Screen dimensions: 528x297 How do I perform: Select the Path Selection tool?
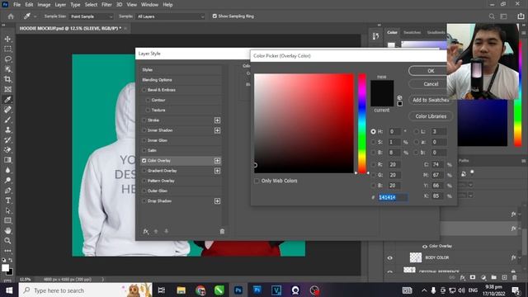coord(7,211)
